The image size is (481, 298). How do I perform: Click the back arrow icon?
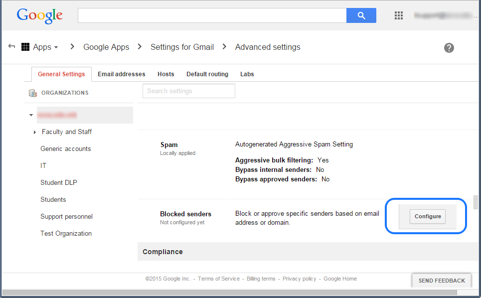coord(11,46)
